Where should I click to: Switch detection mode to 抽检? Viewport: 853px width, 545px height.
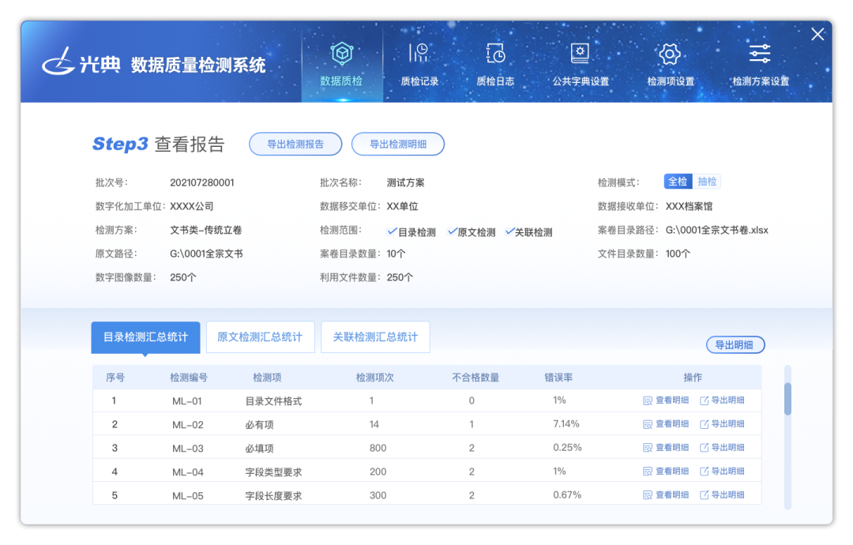point(707,182)
